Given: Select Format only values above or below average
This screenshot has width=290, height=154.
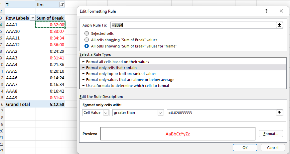Looking at the screenshot, I should click(x=183, y=80).
